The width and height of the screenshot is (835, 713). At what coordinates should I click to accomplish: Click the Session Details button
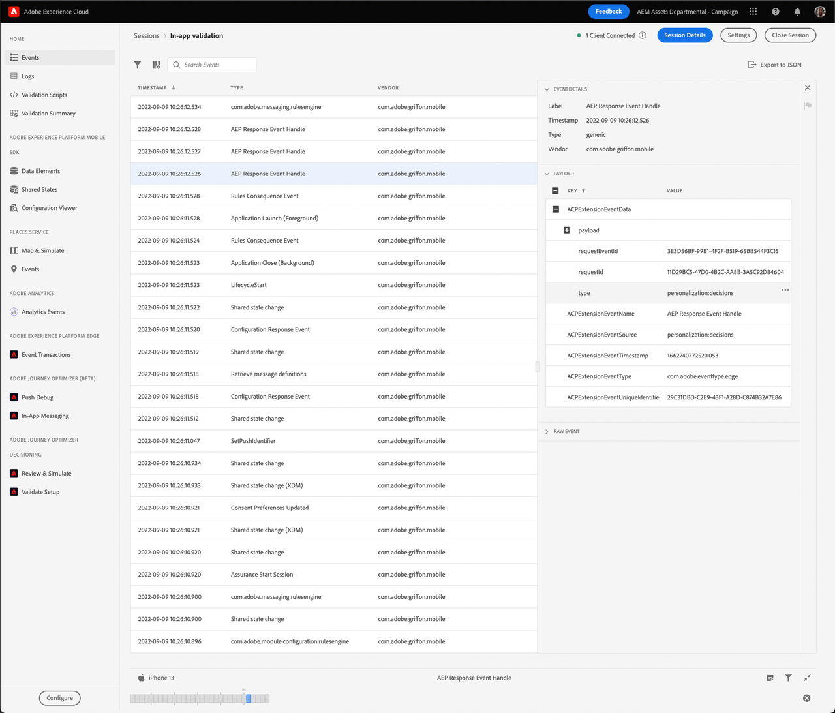click(685, 35)
